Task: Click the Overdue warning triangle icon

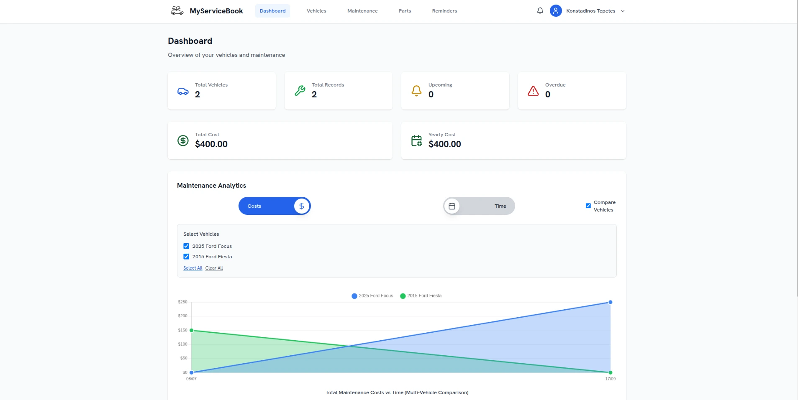Action: (x=533, y=91)
